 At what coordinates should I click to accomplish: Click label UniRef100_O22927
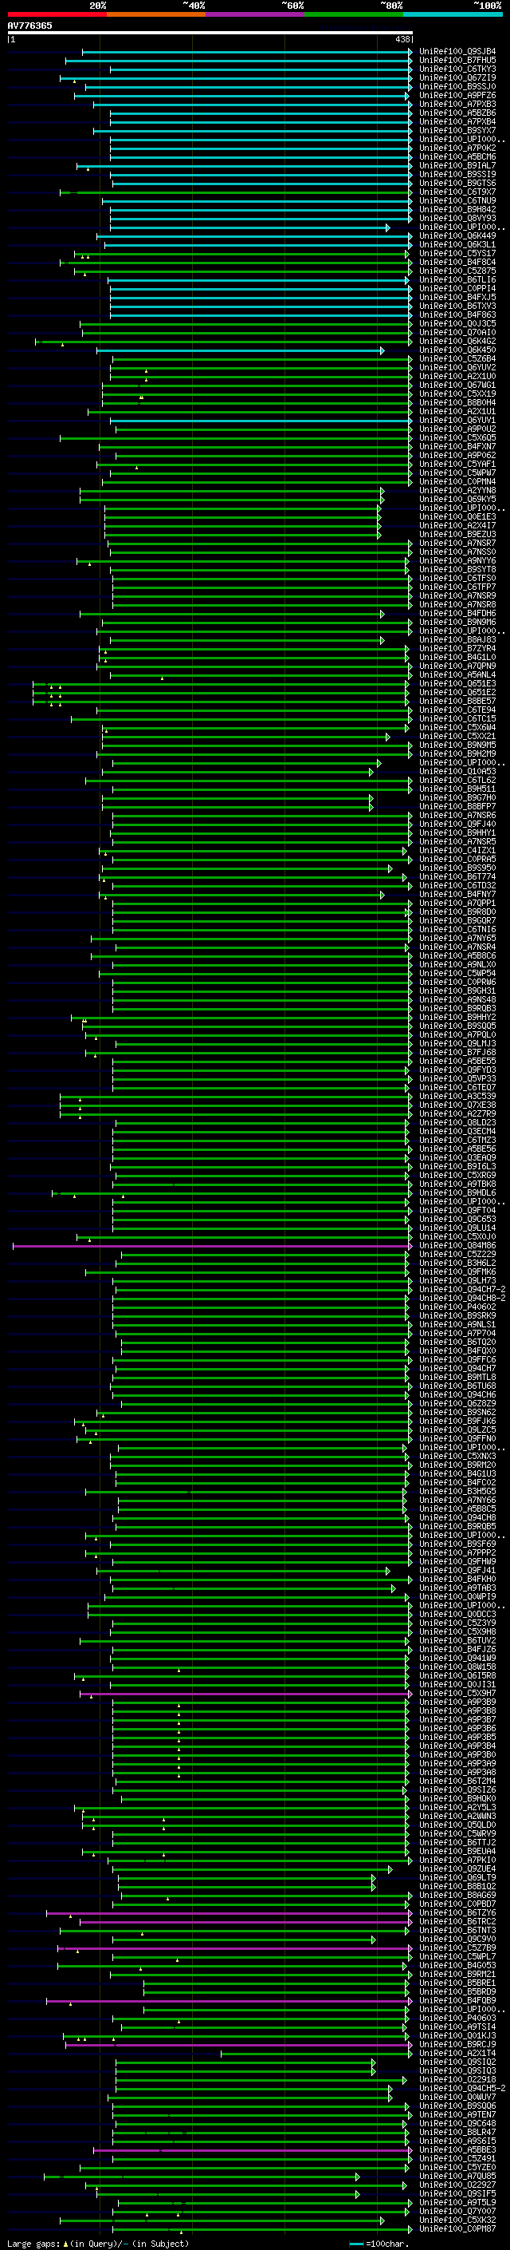[457, 2185]
